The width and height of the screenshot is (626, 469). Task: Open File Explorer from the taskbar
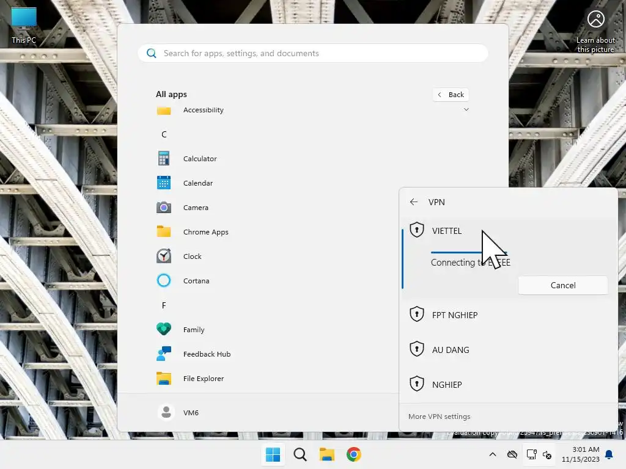click(x=326, y=454)
